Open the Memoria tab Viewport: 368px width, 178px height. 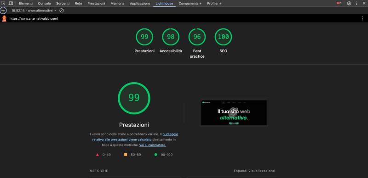117,4
